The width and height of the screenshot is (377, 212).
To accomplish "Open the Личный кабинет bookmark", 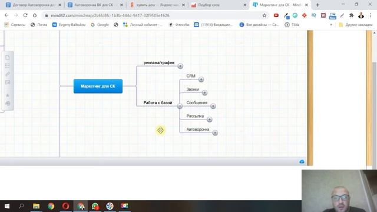I will [143, 25].
